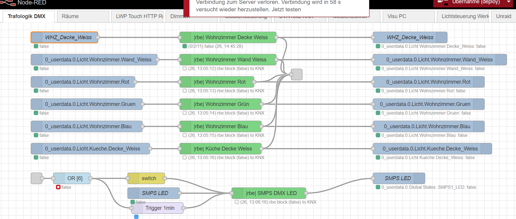Click icon of rbe Wohnzimmer Blau node
This screenshot has width=516, height=219.
point(185,126)
